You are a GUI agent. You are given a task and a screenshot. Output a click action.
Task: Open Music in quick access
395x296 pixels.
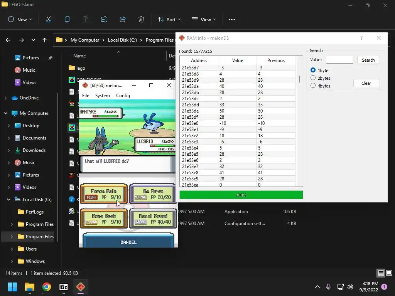[29, 70]
